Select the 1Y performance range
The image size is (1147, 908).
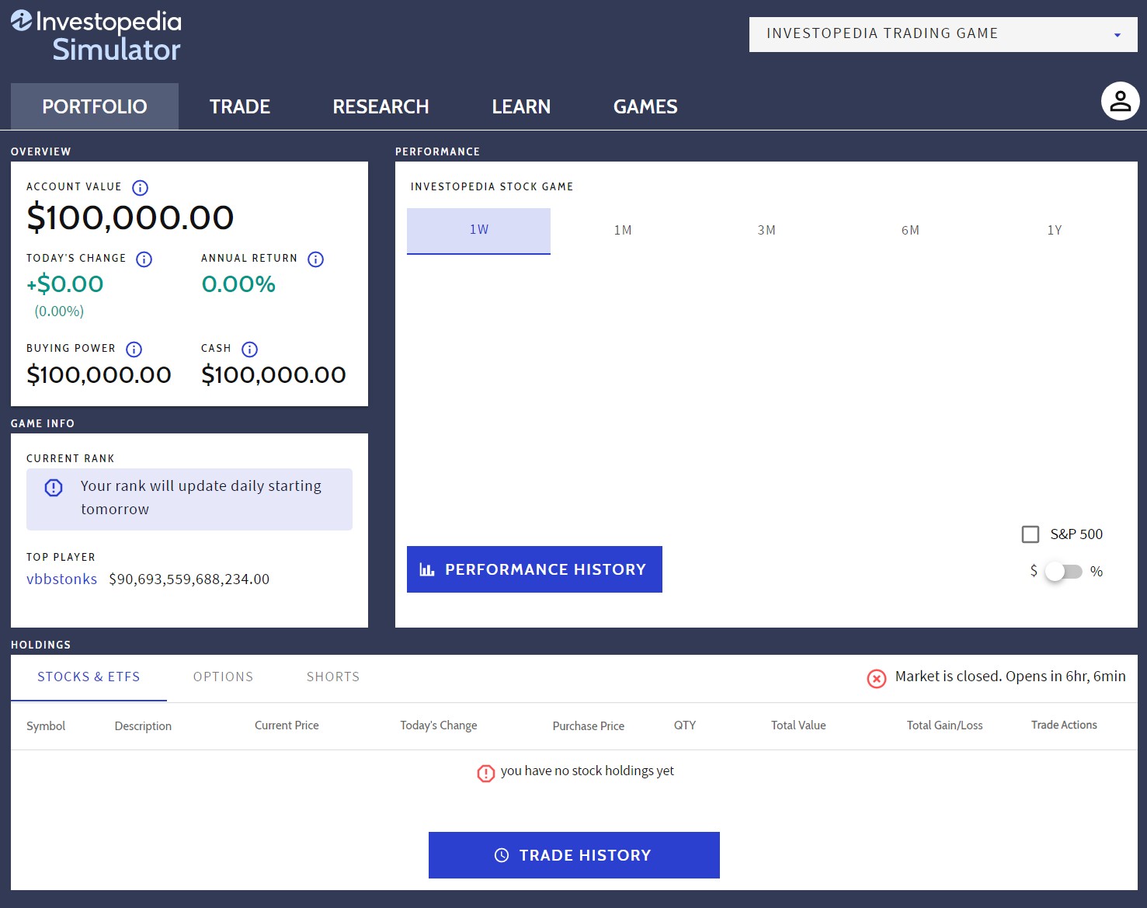[1055, 231]
